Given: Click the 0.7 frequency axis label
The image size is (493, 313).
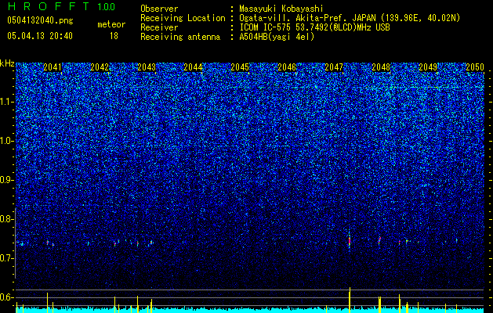Looking at the screenshot, I should 7,258.
